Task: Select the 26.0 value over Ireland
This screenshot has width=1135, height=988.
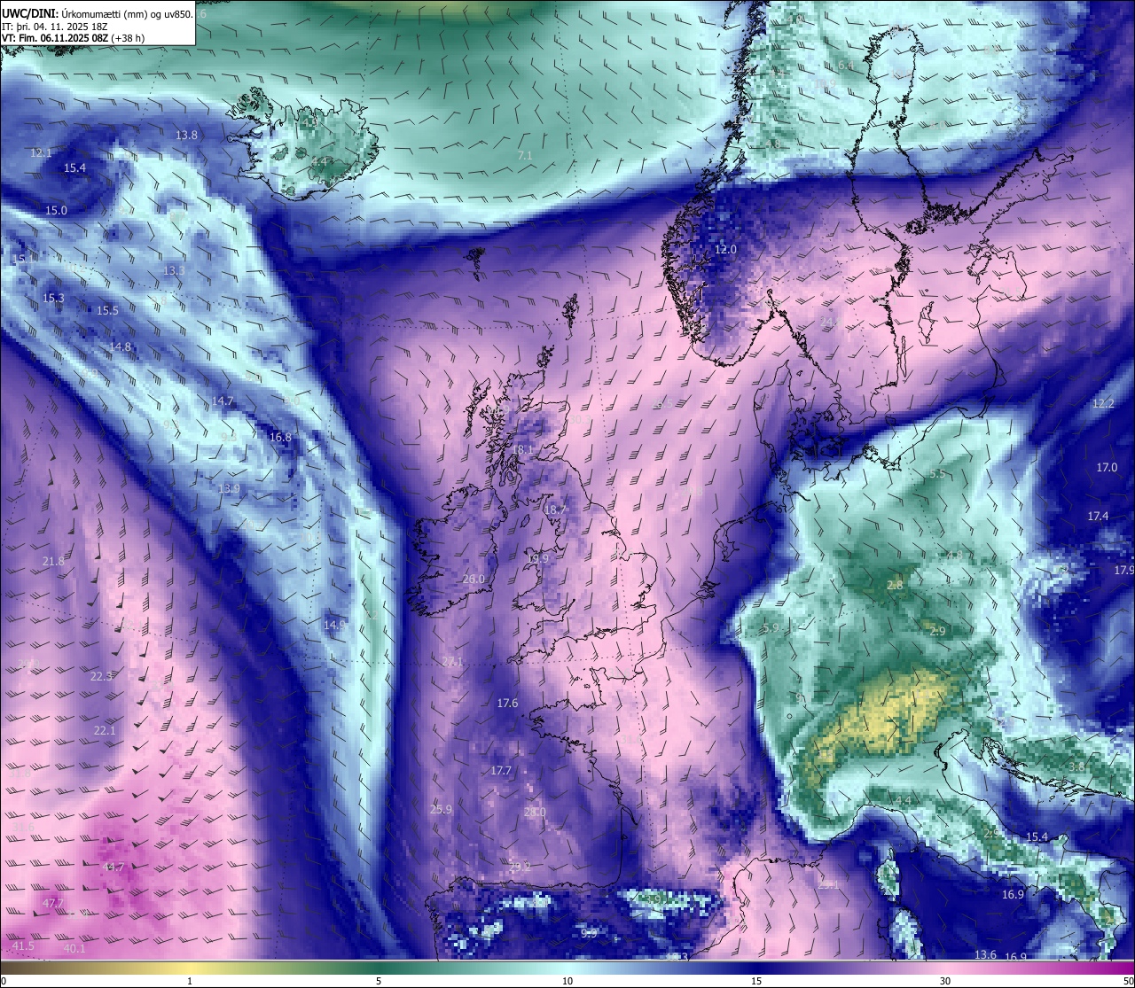Action: coord(474,579)
